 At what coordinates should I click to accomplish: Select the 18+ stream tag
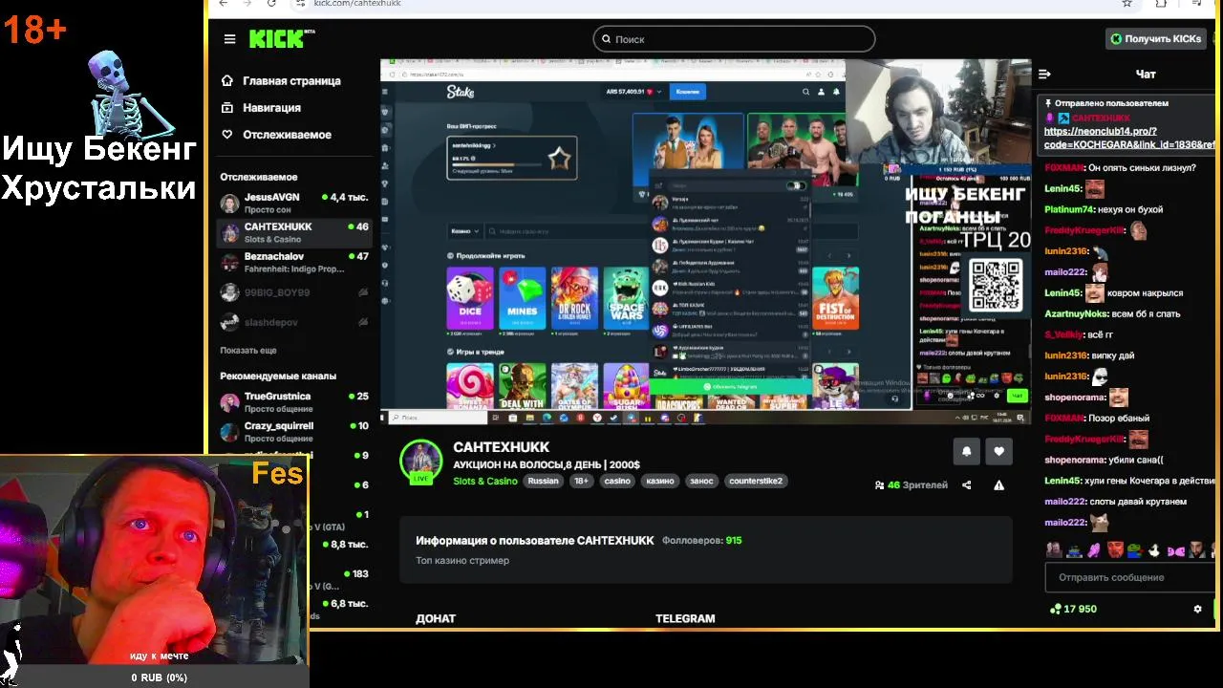pos(581,481)
